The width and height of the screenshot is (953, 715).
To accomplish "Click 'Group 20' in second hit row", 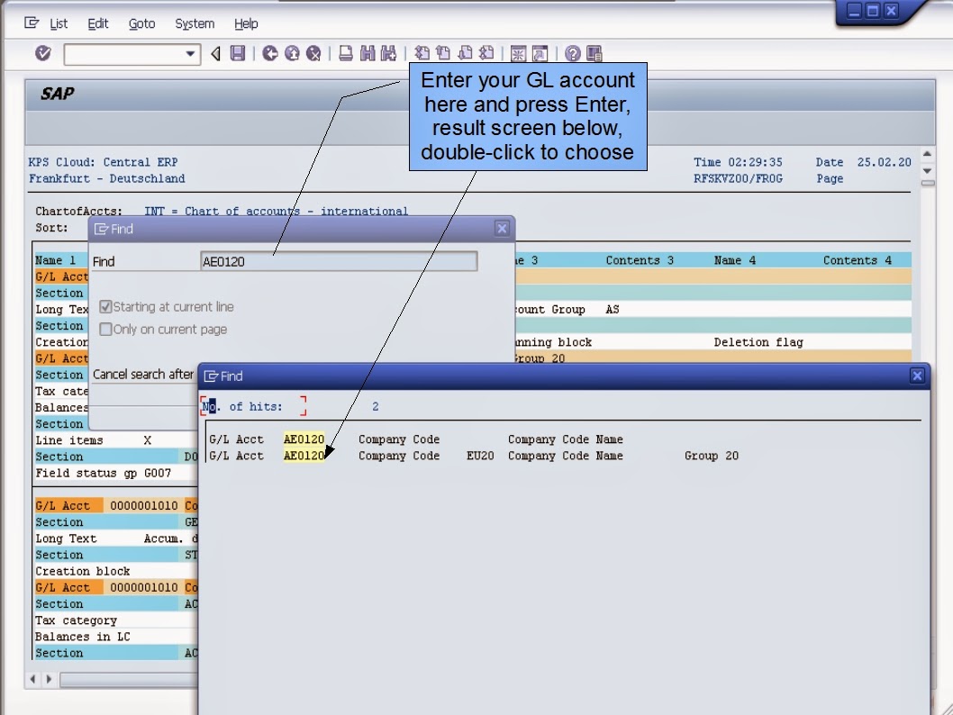I will tap(711, 456).
